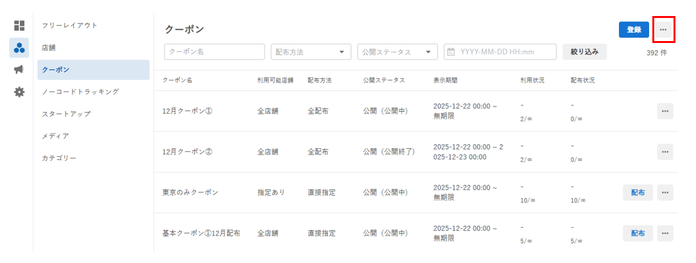Focus the YYYY-MM-DD HH:mm date field
Image resolution: width=696 pixels, height=263 pixels.
coord(500,51)
